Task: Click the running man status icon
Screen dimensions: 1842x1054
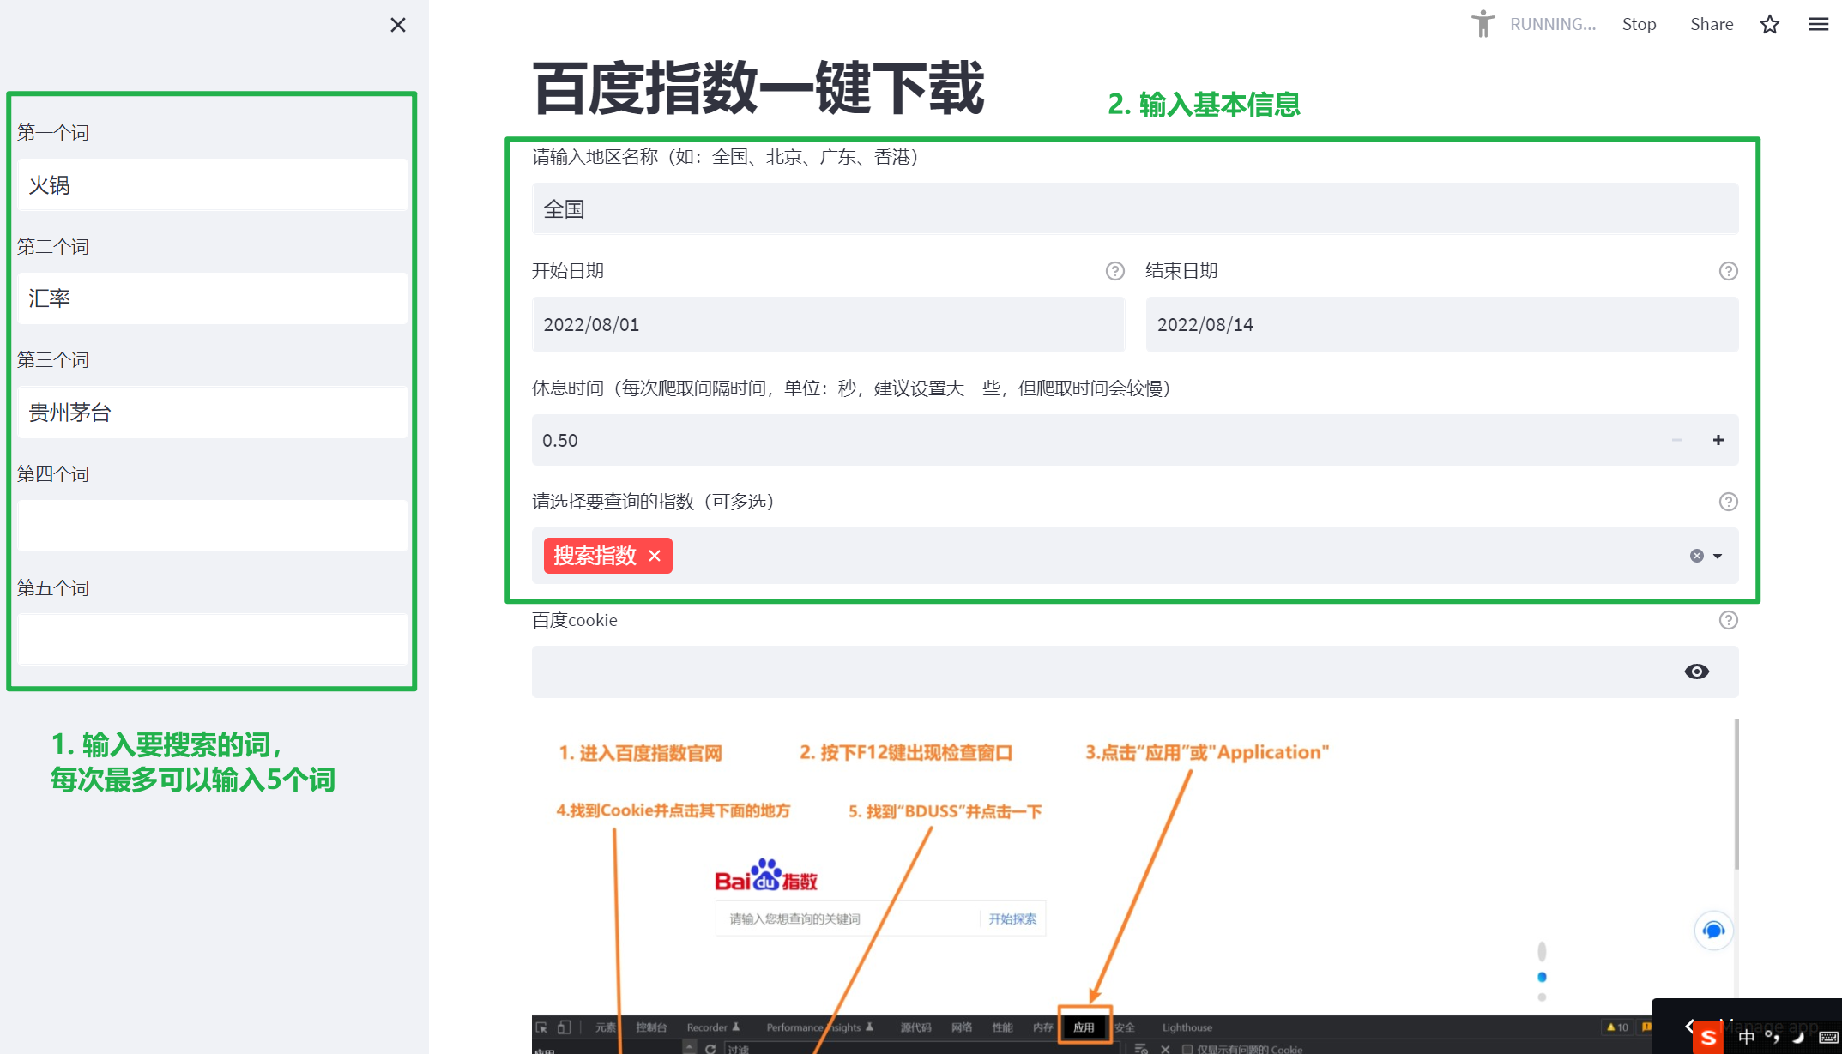Action: (1483, 24)
